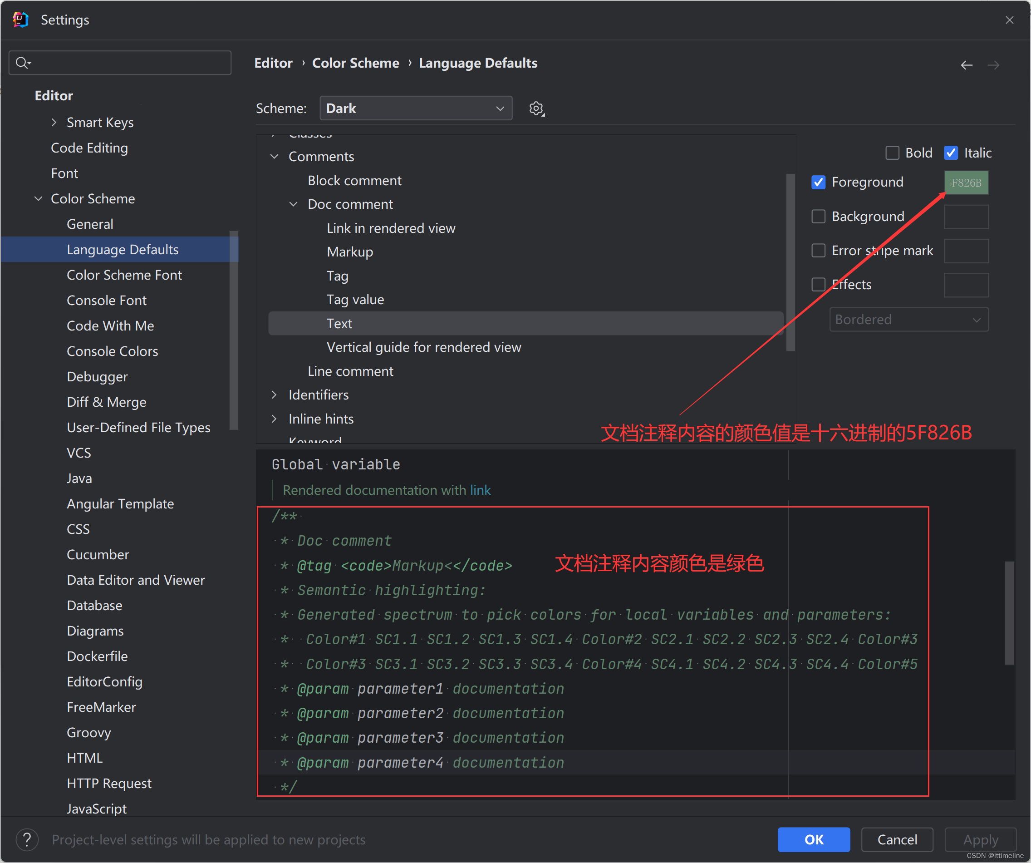The height and width of the screenshot is (863, 1031).
Task: Open help with the question mark icon
Action: pos(27,839)
